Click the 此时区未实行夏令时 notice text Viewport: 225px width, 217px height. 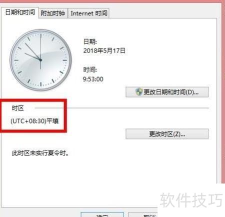(x=40, y=153)
